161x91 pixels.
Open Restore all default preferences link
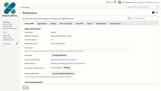coord(68,63)
